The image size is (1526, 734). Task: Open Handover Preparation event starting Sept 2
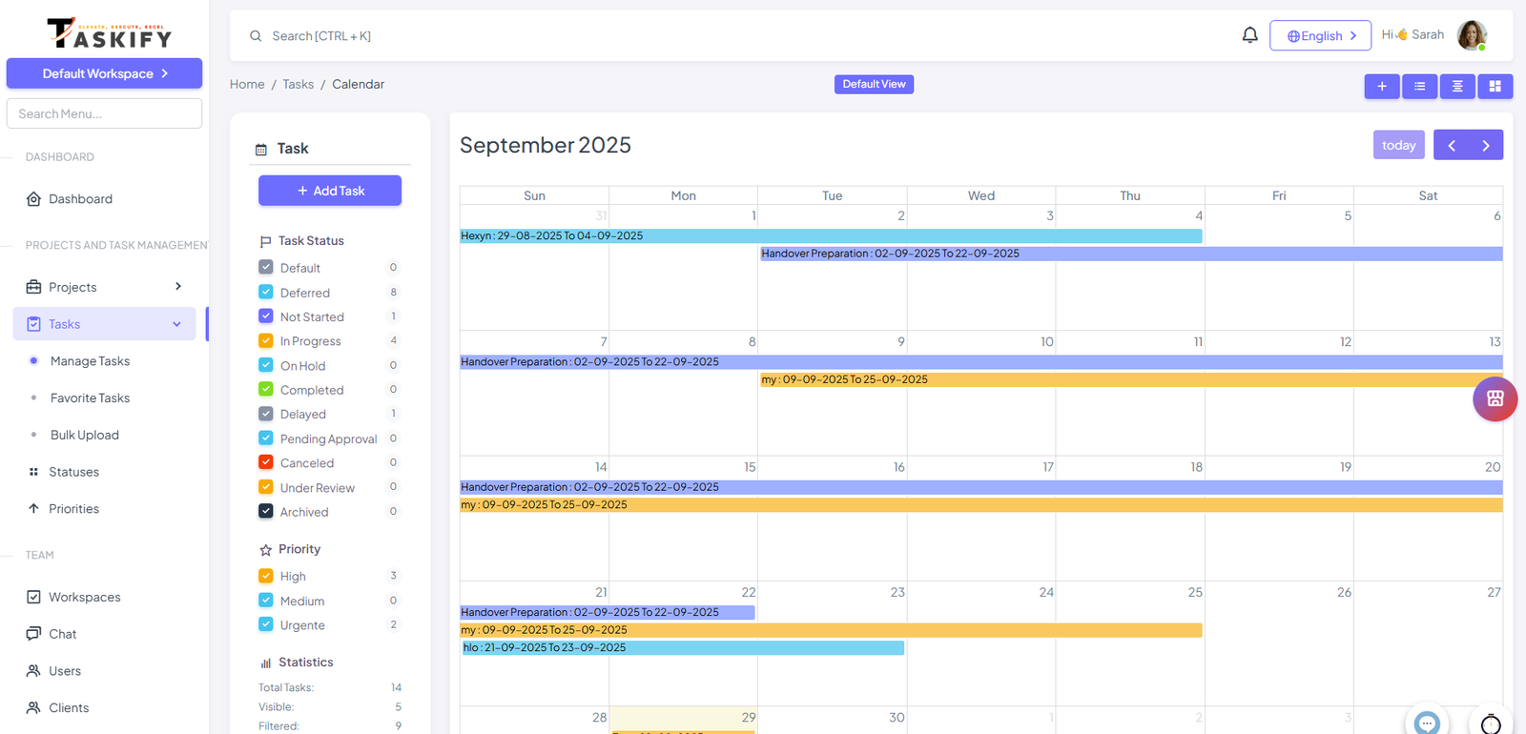coord(1131,254)
